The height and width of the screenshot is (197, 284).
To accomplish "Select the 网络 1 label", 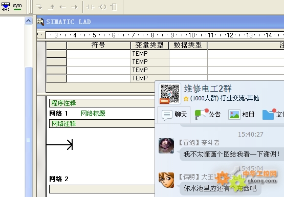I will coord(58,114).
